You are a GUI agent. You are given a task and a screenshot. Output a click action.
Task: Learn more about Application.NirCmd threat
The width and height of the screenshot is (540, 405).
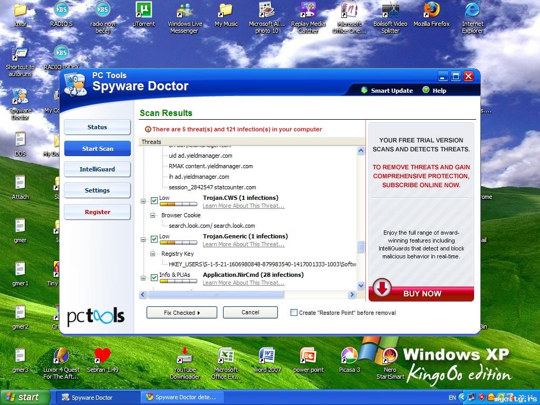(244, 283)
